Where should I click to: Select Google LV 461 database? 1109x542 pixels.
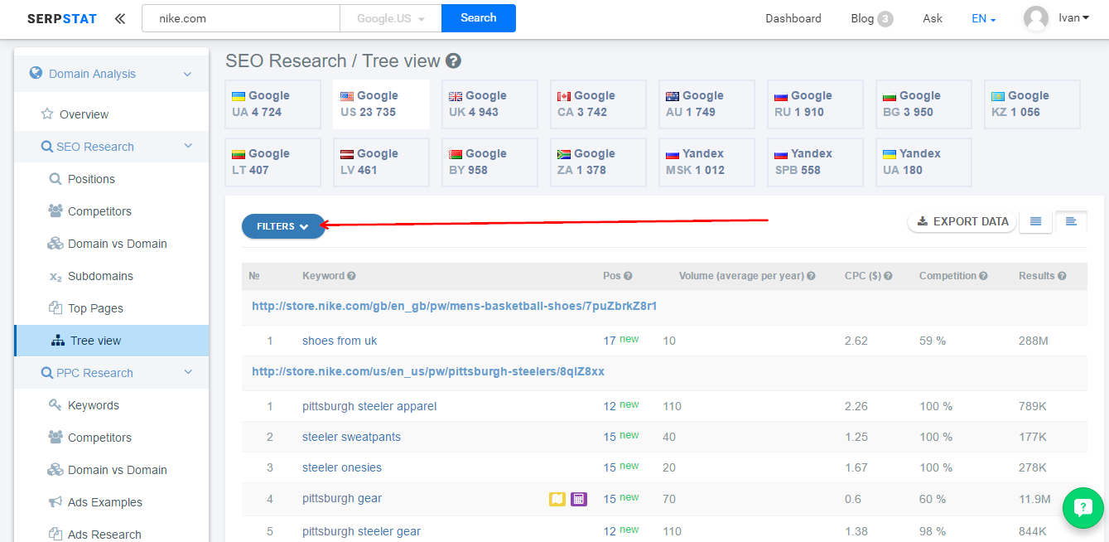(381, 162)
